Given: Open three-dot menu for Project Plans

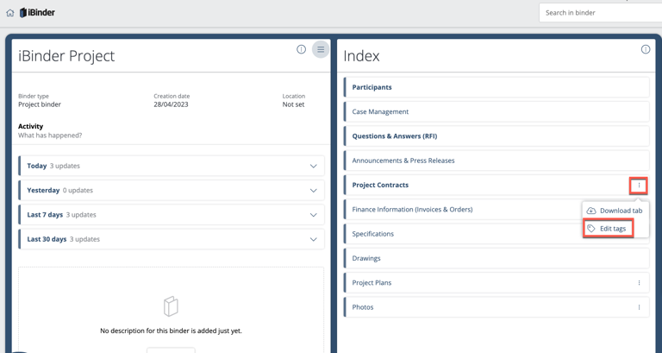Looking at the screenshot, I should pyautogui.click(x=639, y=283).
